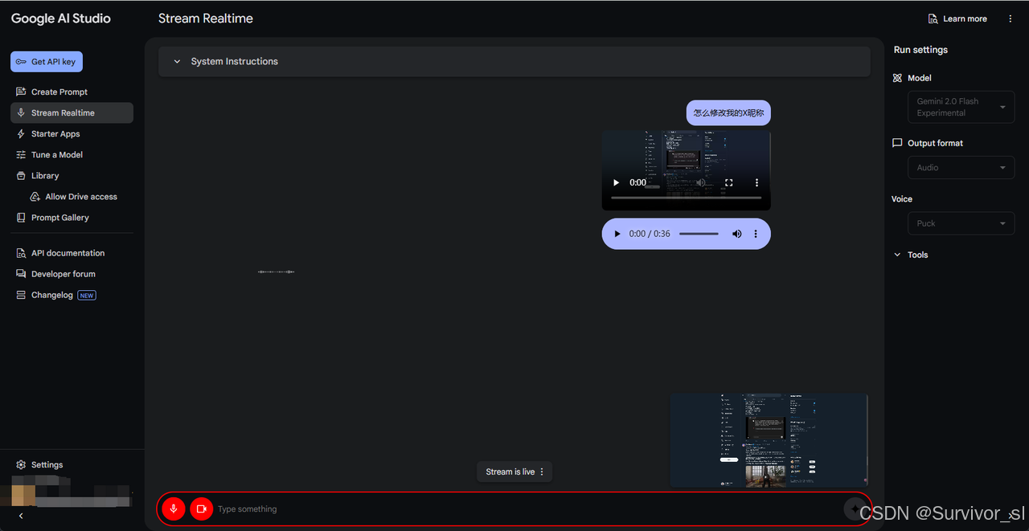Collapse the left sidebar with chevron

(x=21, y=517)
